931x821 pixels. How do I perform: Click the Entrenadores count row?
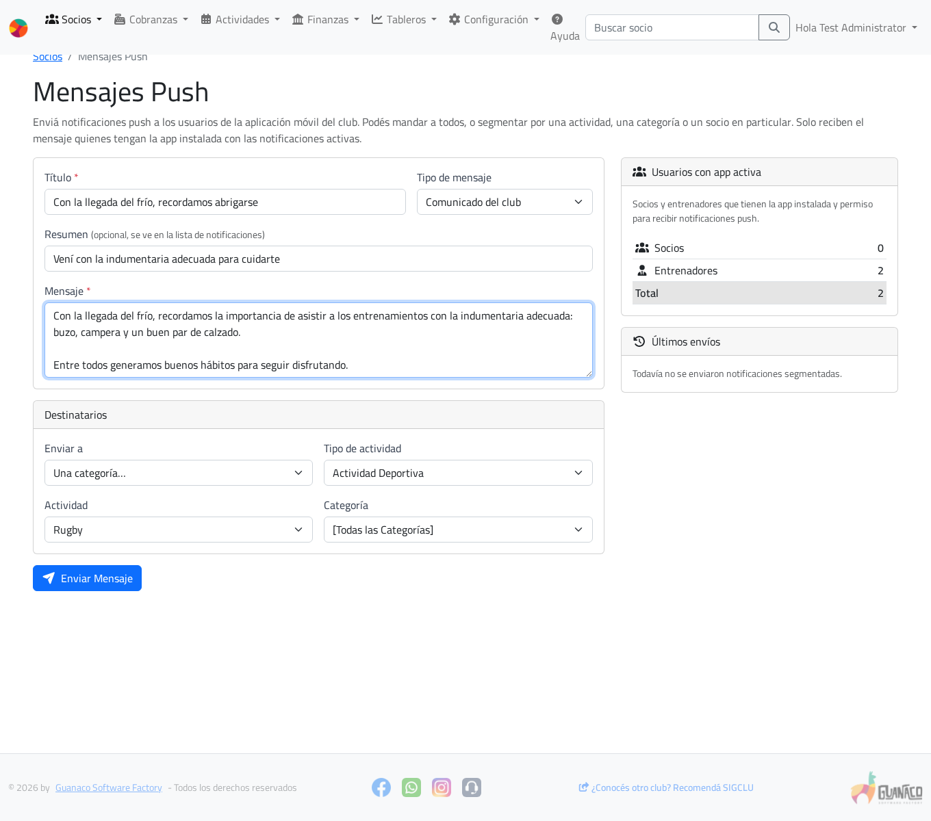pyautogui.click(x=759, y=270)
